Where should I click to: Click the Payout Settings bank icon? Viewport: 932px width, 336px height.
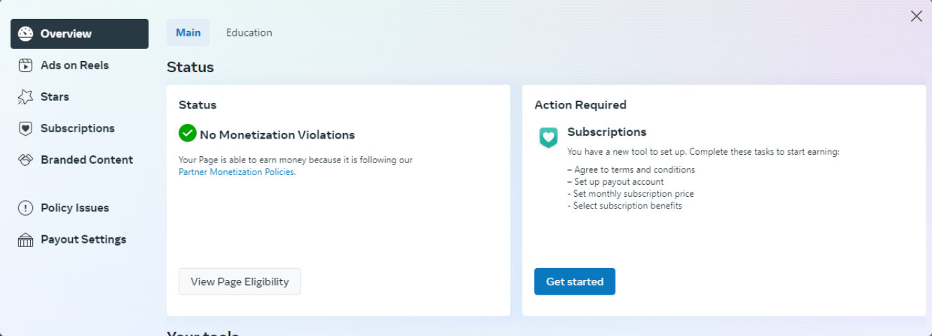point(26,240)
